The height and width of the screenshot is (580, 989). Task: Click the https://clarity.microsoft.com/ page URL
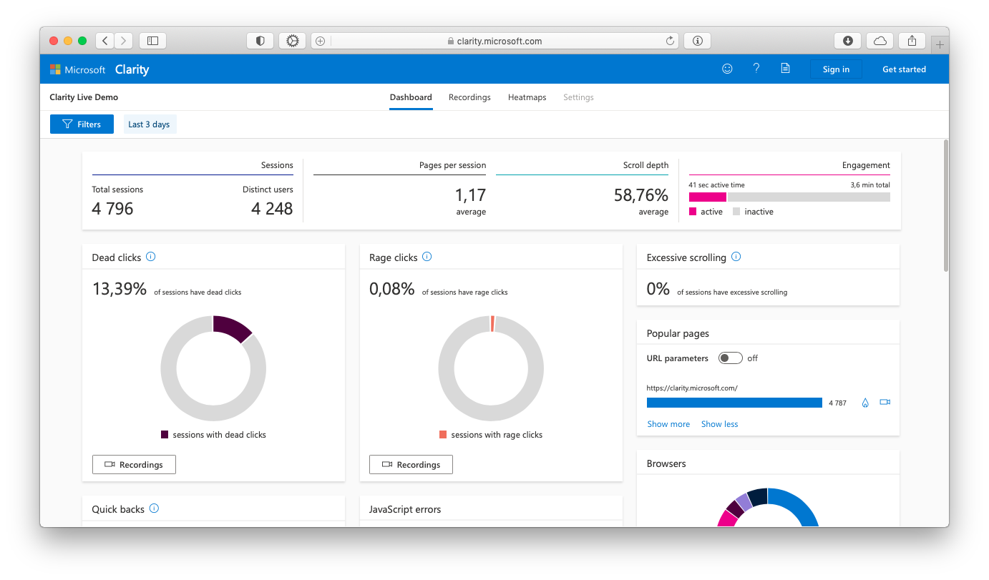click(x=692, y=388)
